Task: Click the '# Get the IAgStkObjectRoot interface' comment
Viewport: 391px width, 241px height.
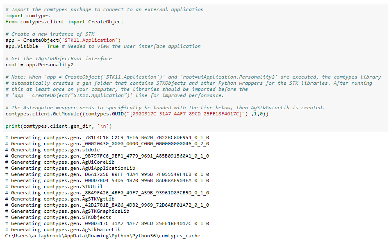Action: 59,59
